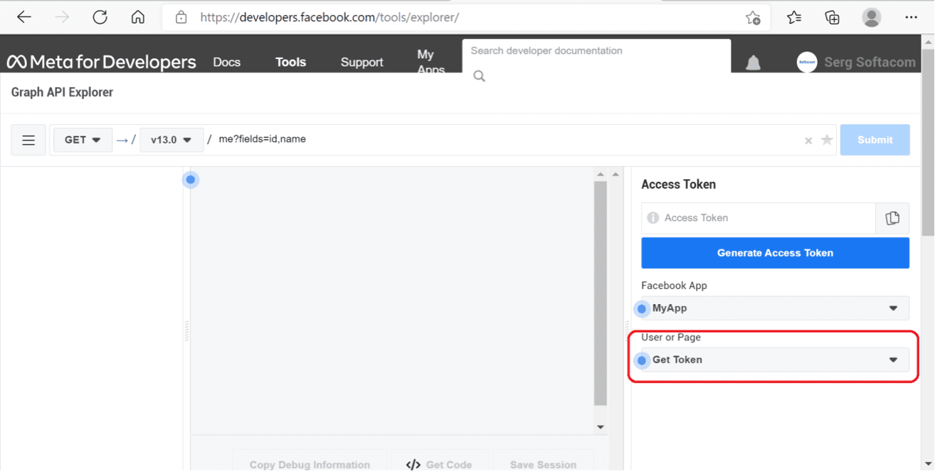Open the Support menu
The height and width of the screenshot is (476, 940).
[x=361, y=62]
